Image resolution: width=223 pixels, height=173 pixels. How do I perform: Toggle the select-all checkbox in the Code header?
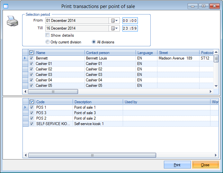[31, 102]
